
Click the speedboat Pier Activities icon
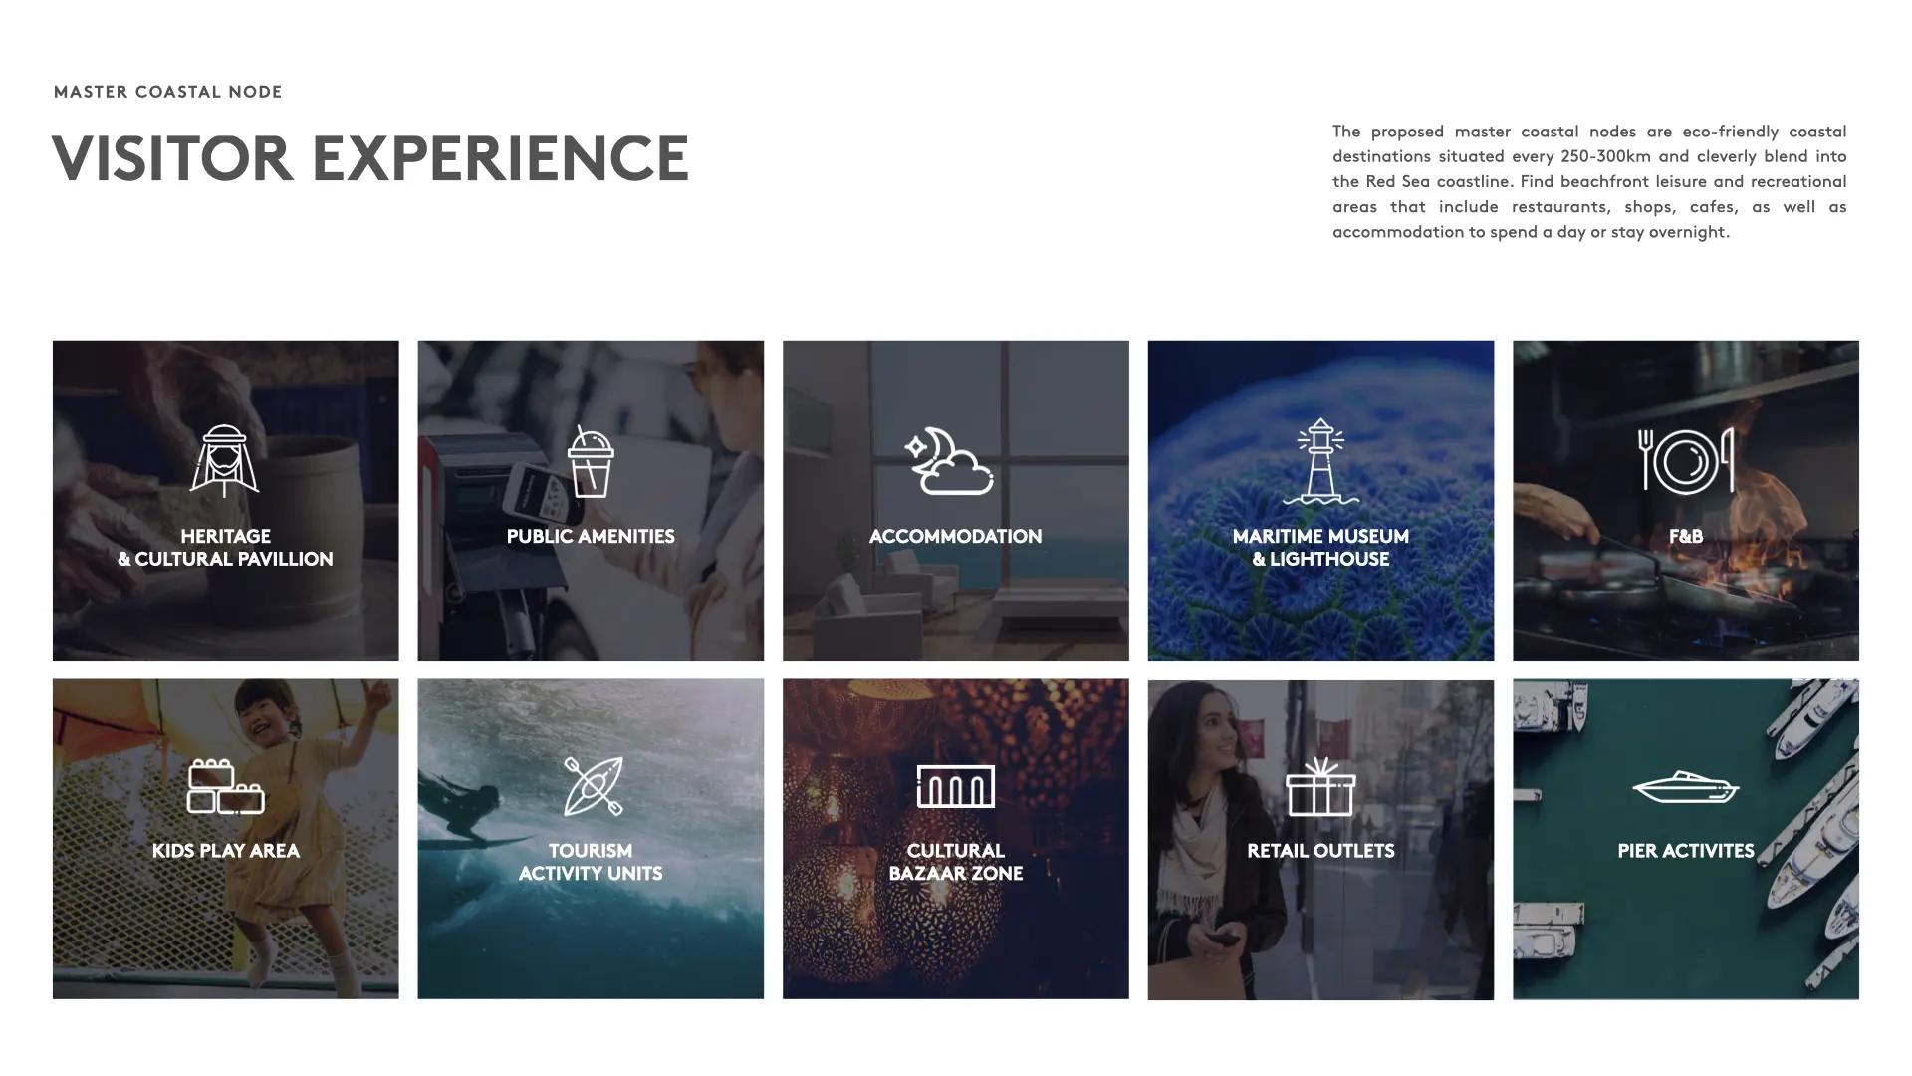[1685, 787]
